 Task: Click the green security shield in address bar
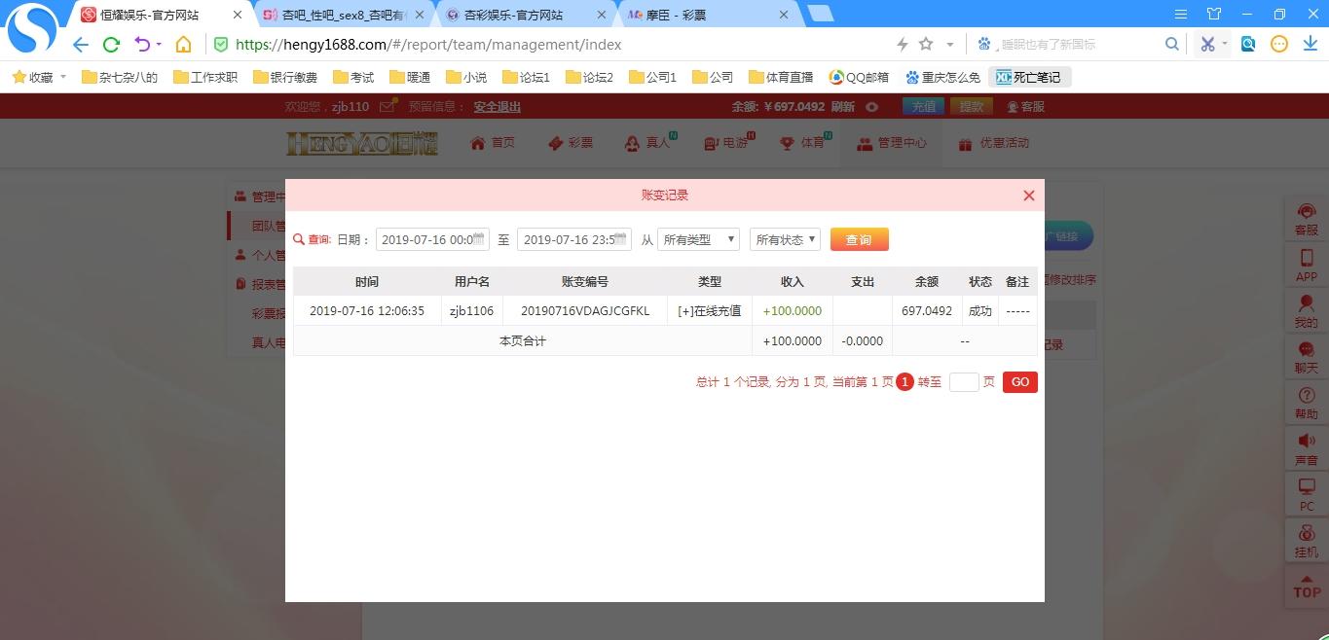tap(221, 44)
